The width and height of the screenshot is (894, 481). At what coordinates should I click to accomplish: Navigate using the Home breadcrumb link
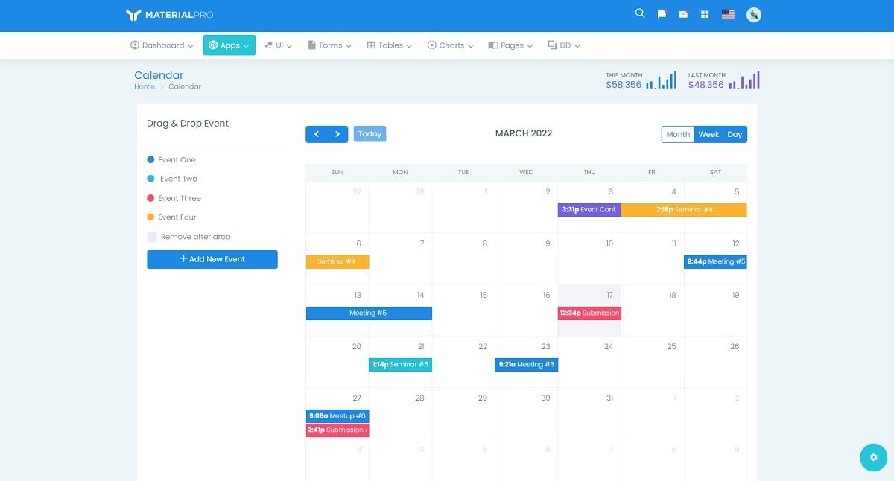[x=144, y=86]
